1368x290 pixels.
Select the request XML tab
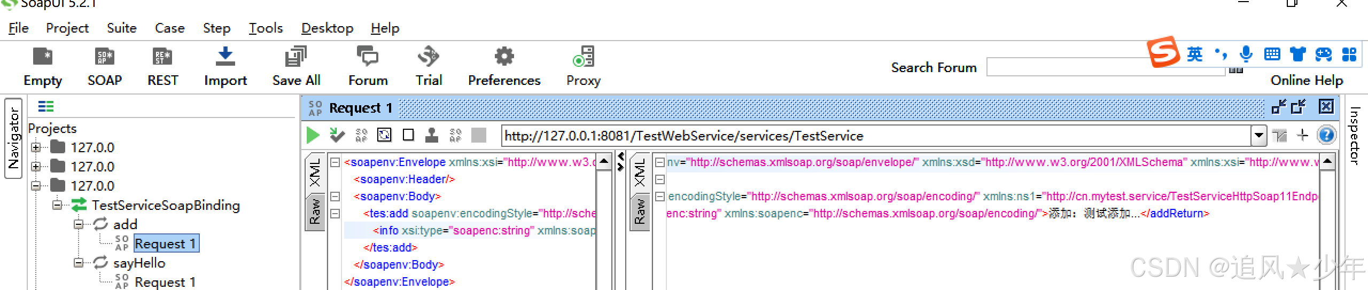tap(315, 173)
